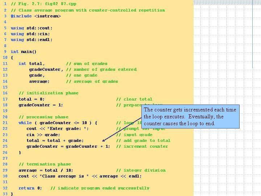This screenshot has height=196, width=261.
Task: Click the '// average of grades' comment
Action: click(x=92, y=81)
